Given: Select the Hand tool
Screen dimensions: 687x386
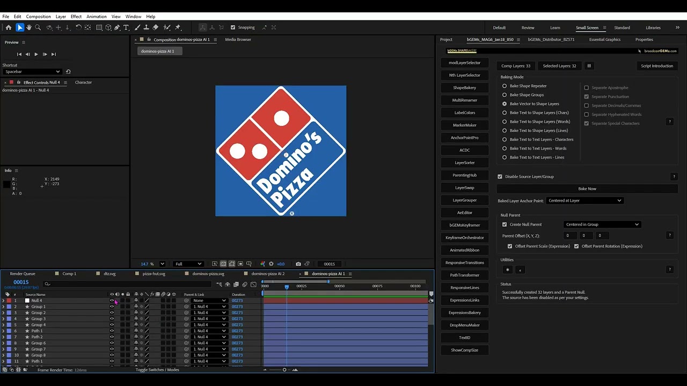Looking at the screenshot, I should click(x=29, y=27).
